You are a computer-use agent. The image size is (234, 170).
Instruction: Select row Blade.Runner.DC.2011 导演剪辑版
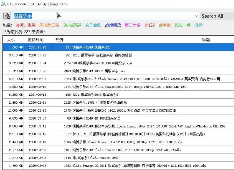coord(118,166)
